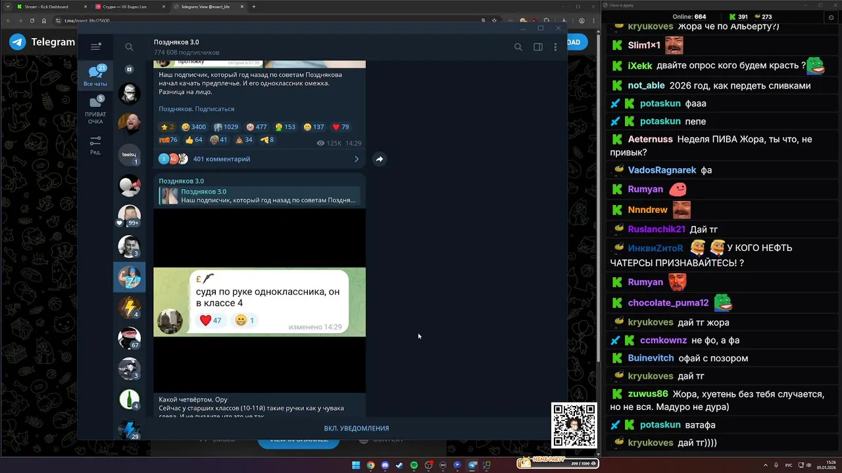This screenshot has height=473, width=842.
Task: Open Telegram from the taskbar
Action: [x=472, y=465]
